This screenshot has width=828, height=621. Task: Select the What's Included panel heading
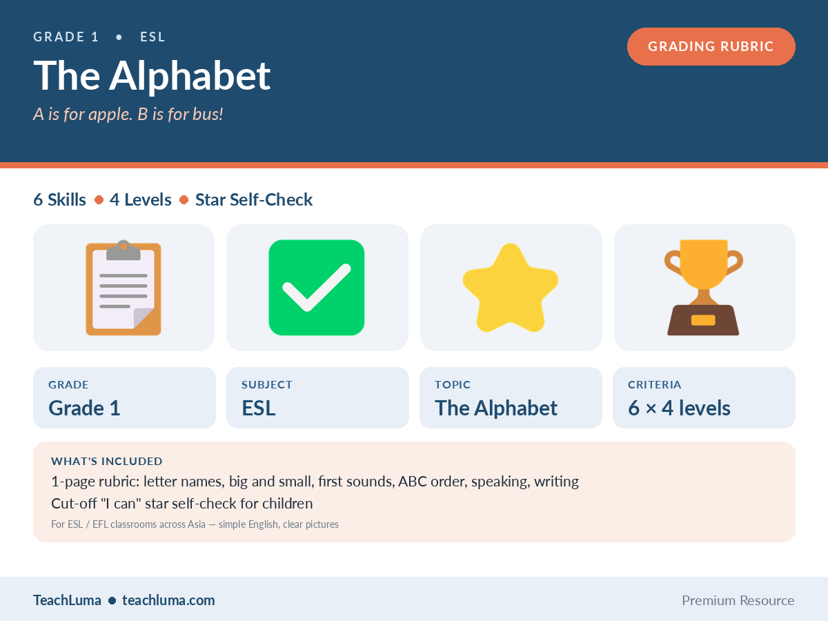click(x=107, y=461)
